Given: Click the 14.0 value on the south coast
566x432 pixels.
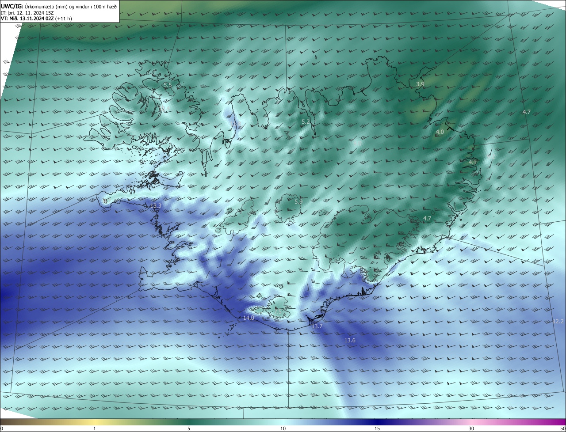Looking at the screenshot, I should [x=249, y=318].
